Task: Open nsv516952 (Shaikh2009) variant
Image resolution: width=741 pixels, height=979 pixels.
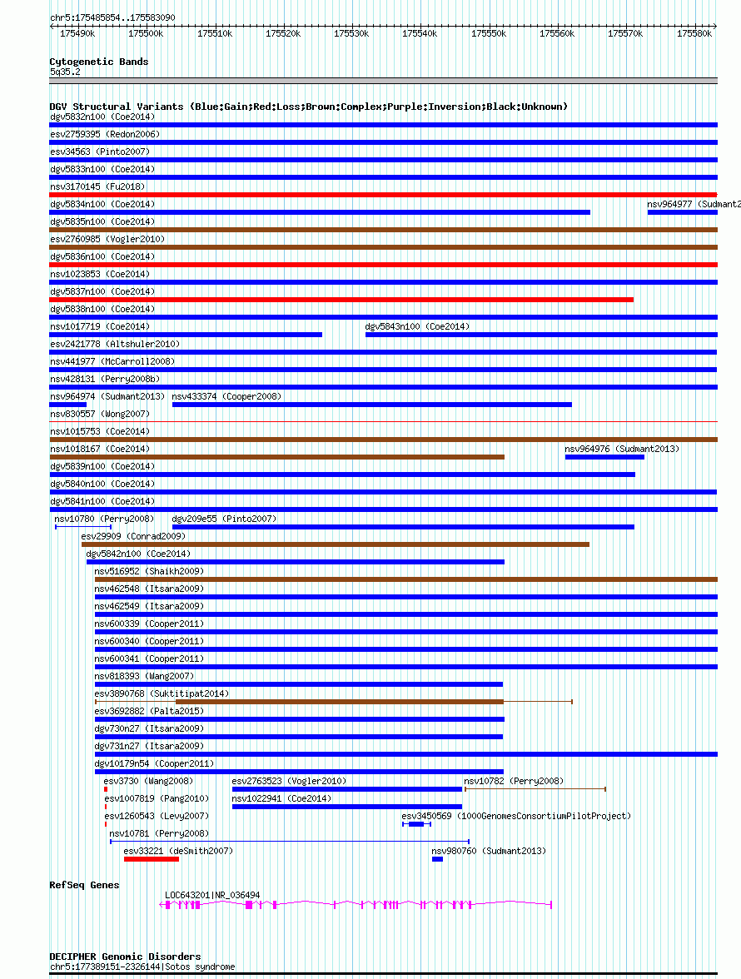Action: 405,579
